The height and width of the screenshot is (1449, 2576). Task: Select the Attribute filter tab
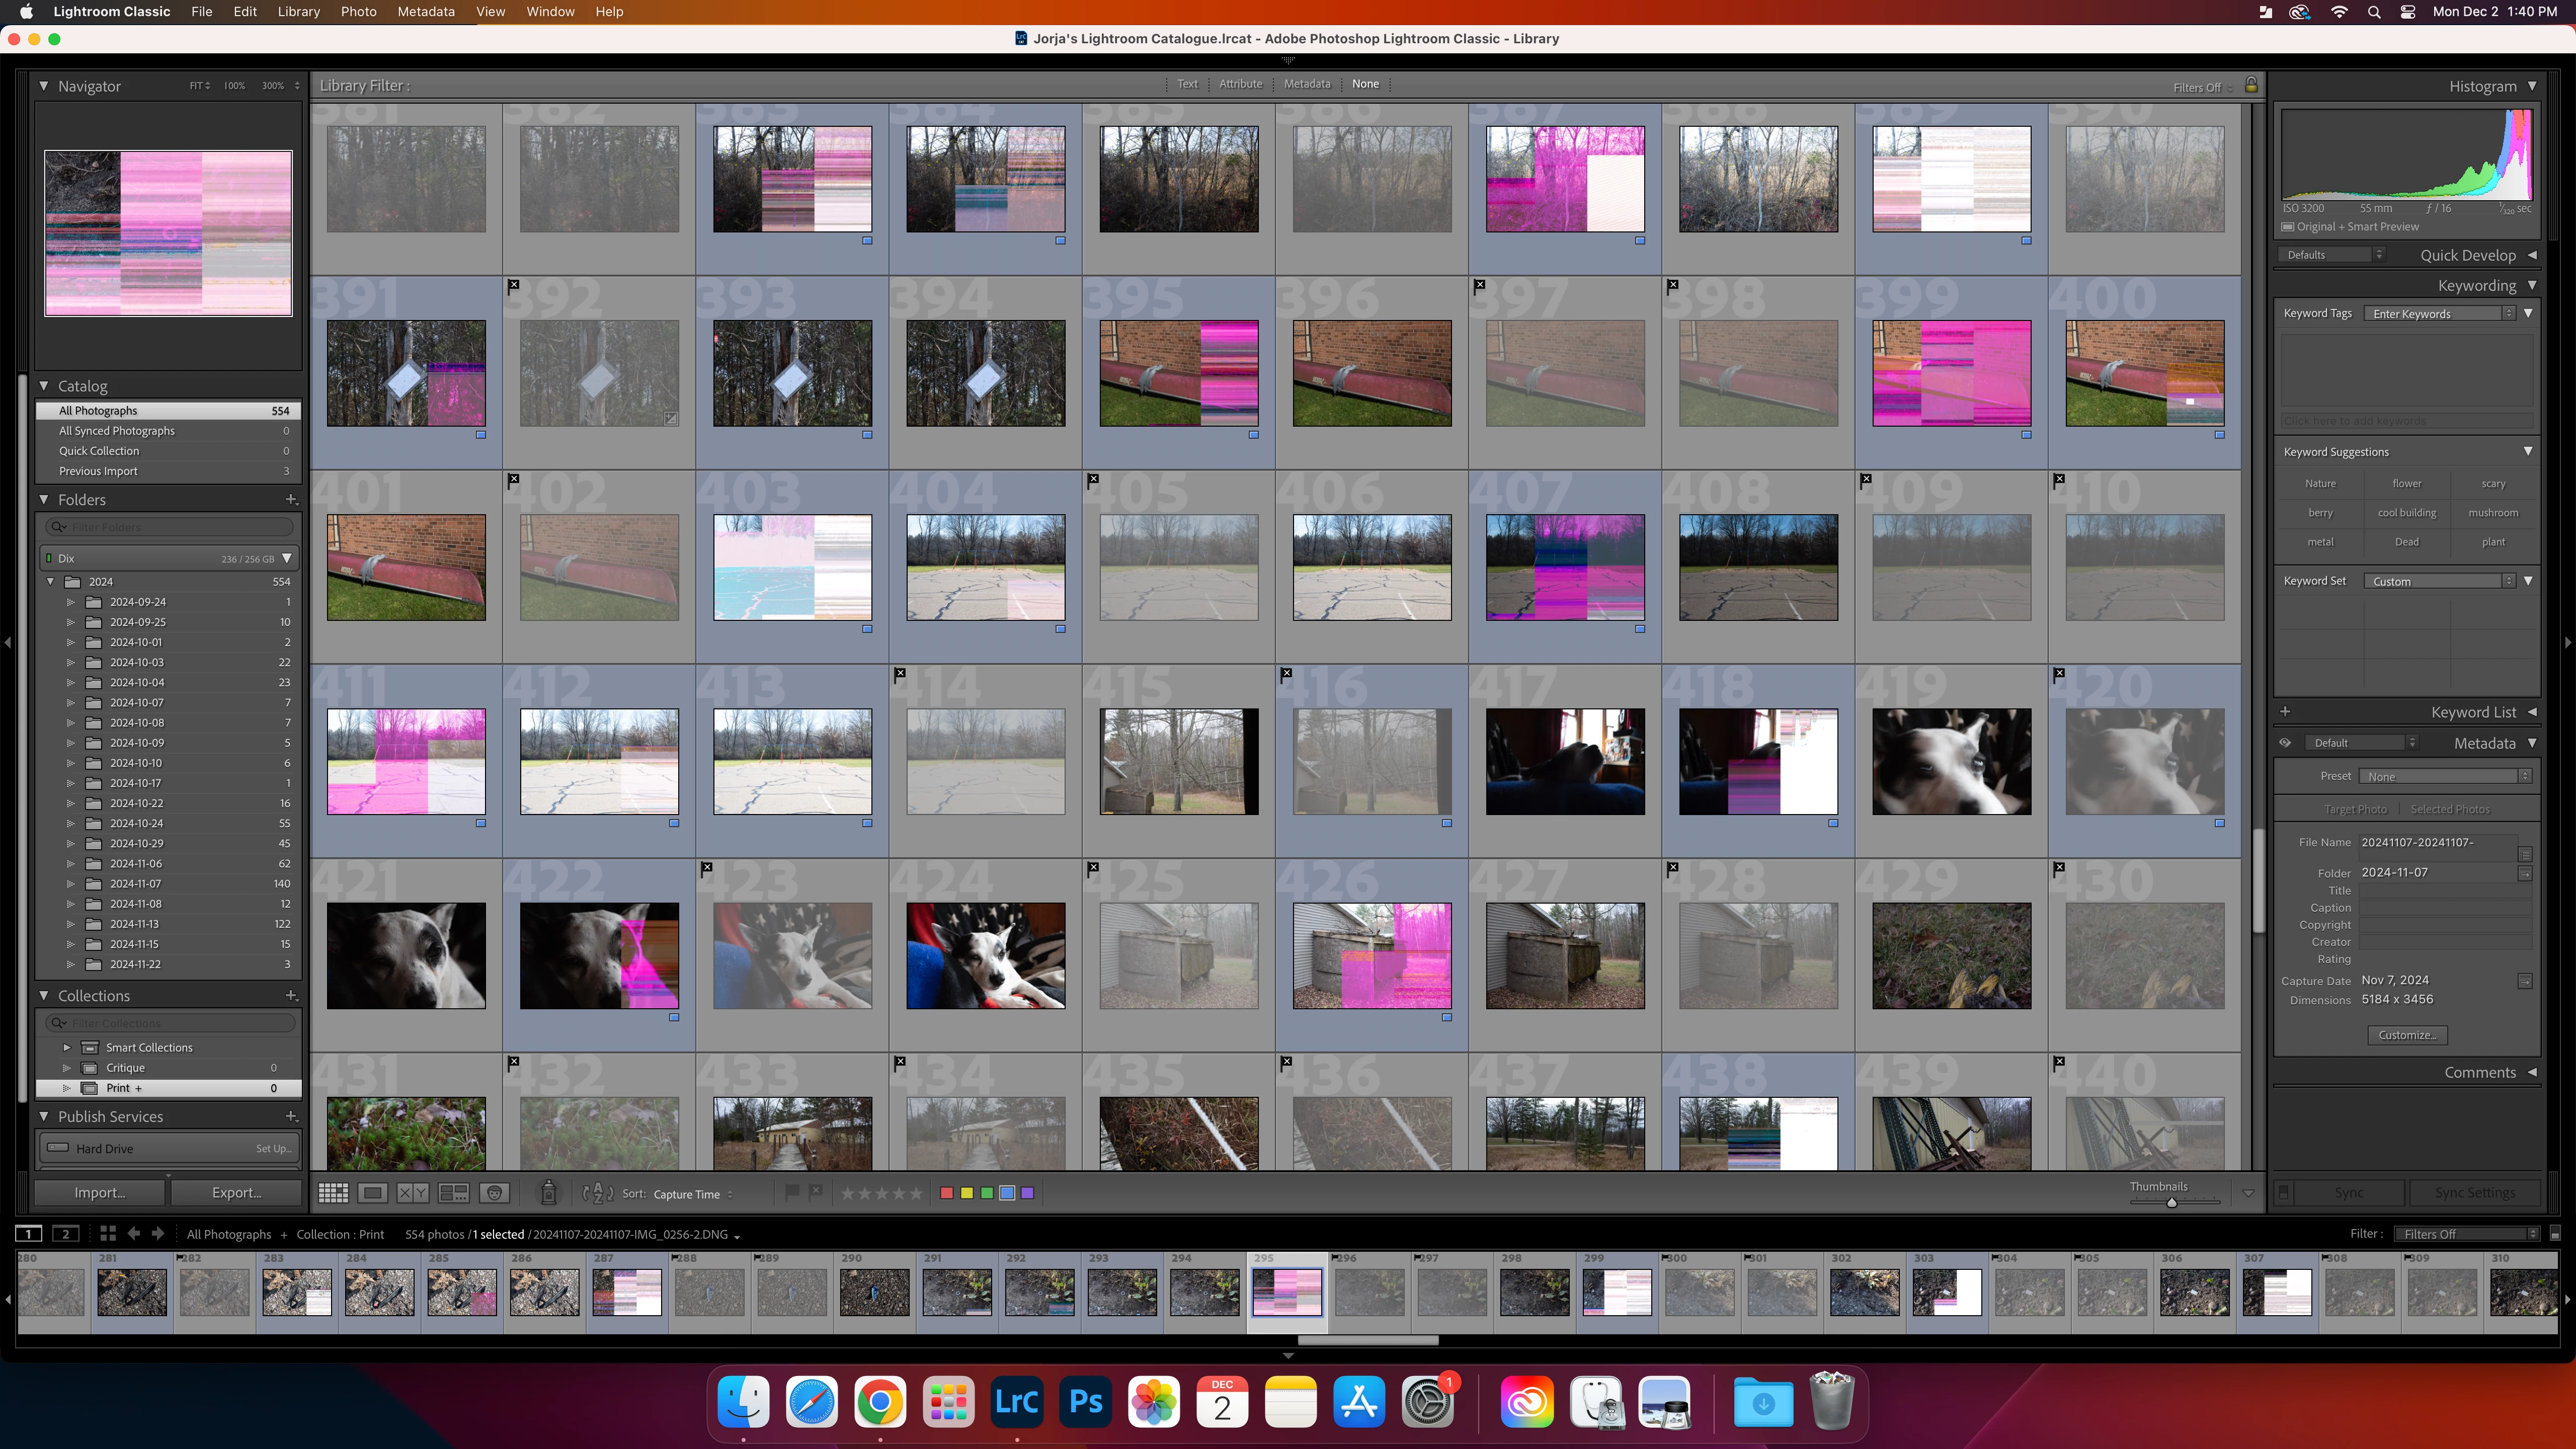[x=1240, y=84]
